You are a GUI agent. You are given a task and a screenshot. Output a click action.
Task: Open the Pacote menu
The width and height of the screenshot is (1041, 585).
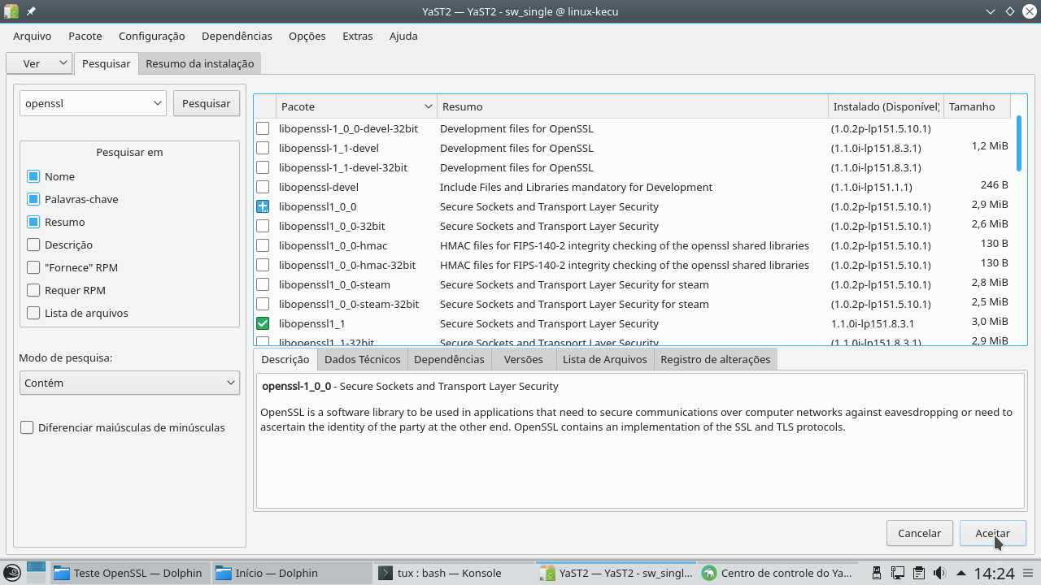coord(85,36)
